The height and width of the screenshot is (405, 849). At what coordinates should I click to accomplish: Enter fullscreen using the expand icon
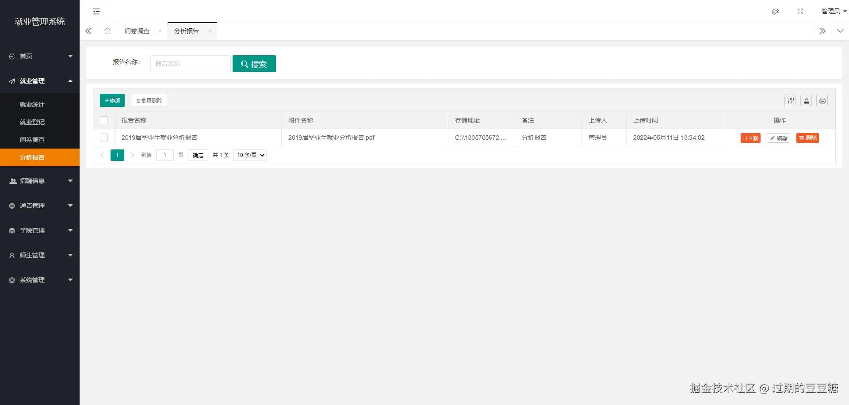(800, 11)
